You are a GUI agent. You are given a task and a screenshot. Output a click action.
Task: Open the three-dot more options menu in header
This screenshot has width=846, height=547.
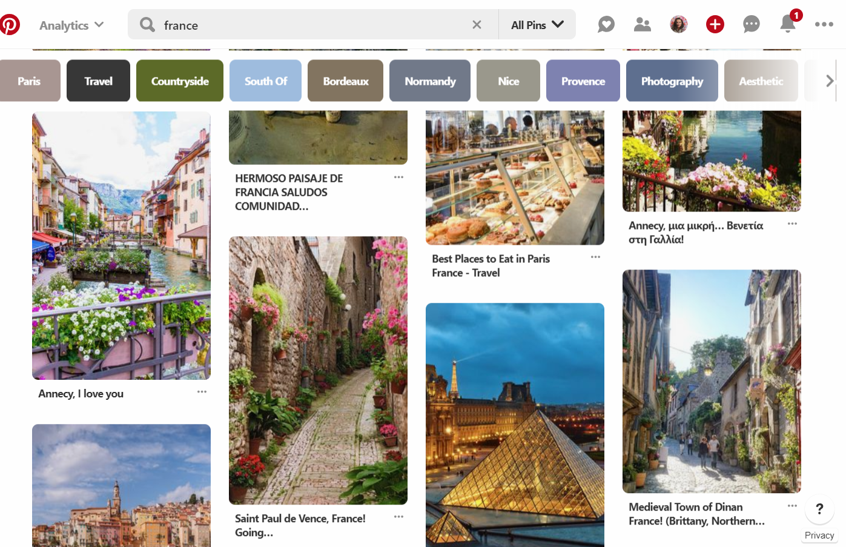(824, 24)
